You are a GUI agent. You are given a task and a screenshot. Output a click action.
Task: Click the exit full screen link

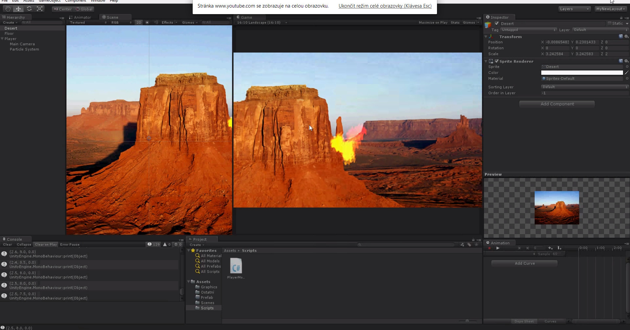point(385,6)
